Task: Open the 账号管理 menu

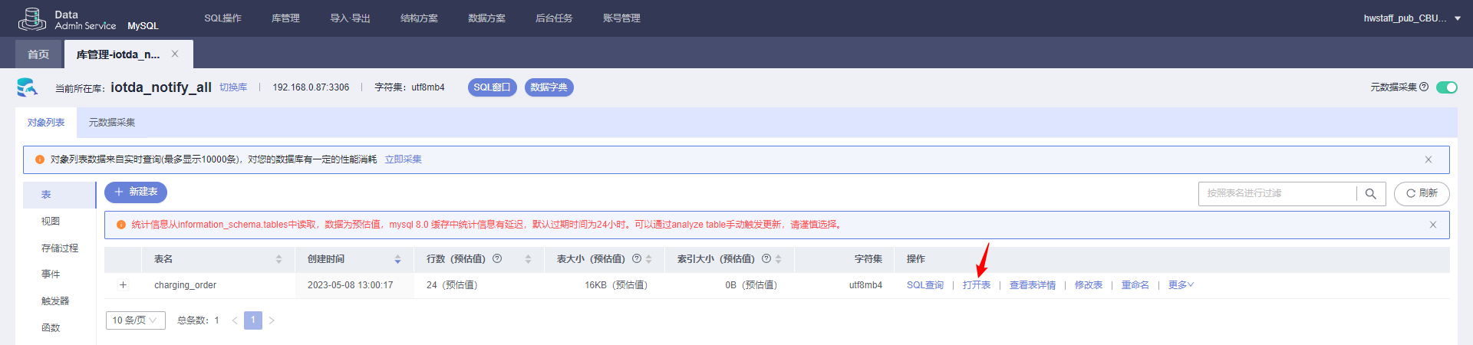Action: coord(621,18)
